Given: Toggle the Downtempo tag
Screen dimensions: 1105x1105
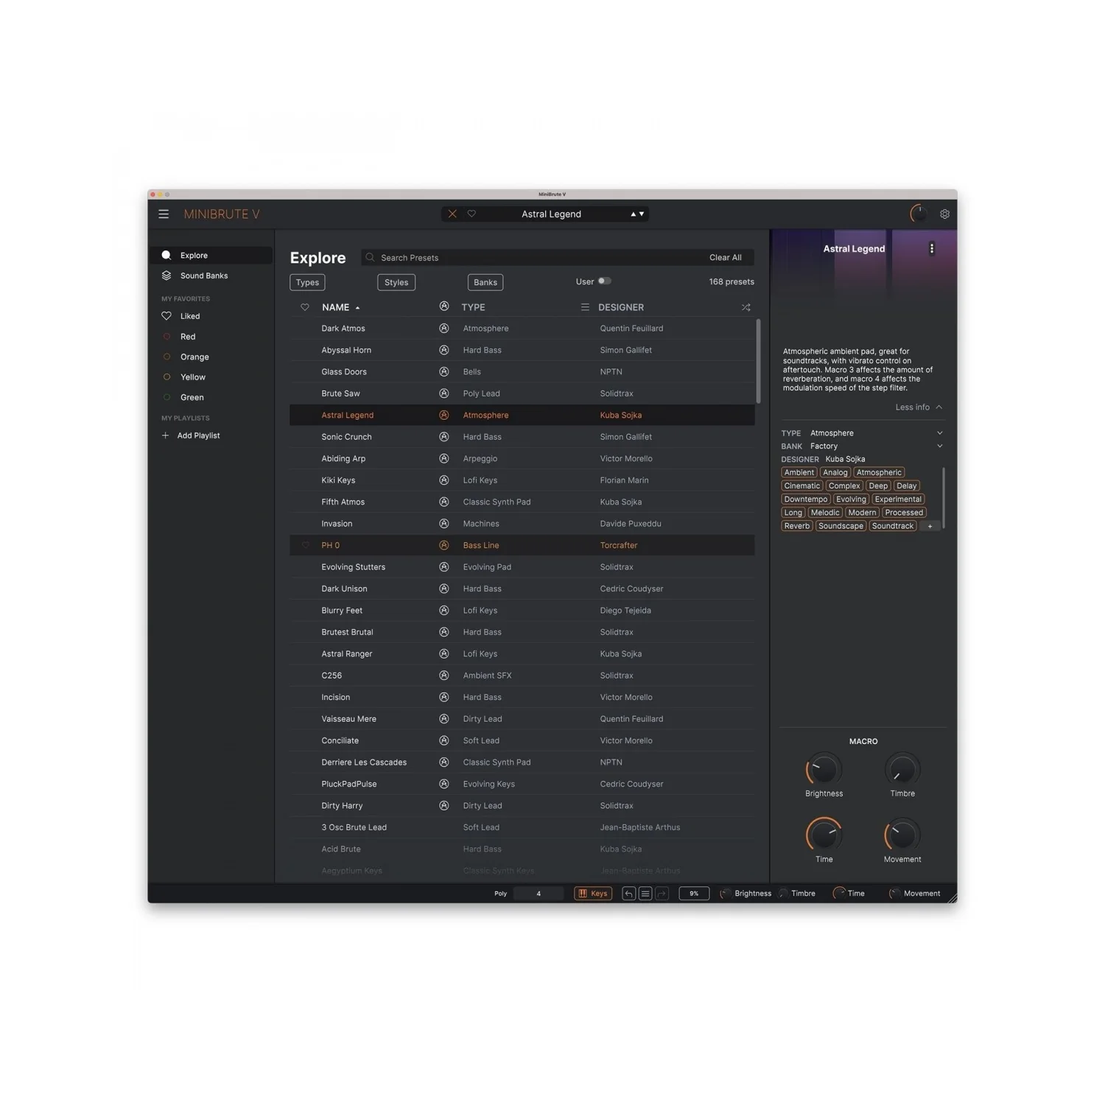Looking at the screenshot, I should (806, 499).
